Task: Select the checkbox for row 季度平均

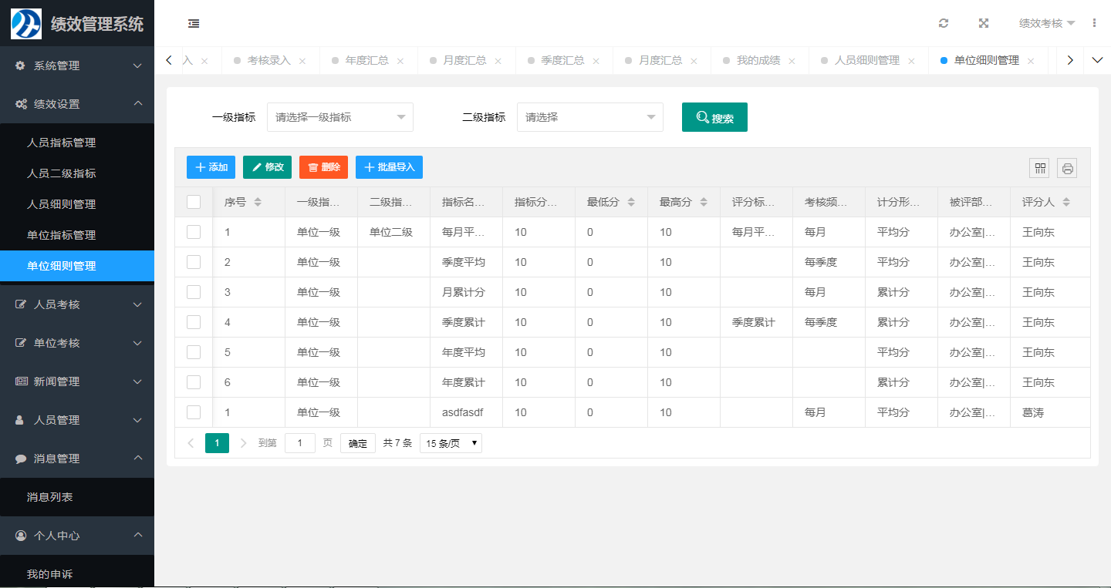Action: click(x=194, y=262)
